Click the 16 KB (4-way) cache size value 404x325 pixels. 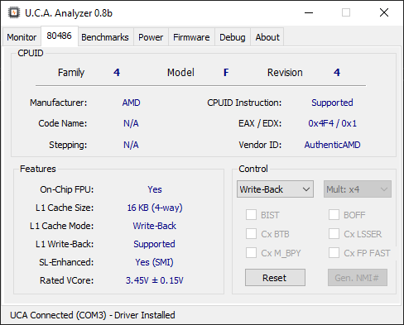coord(155,208)
